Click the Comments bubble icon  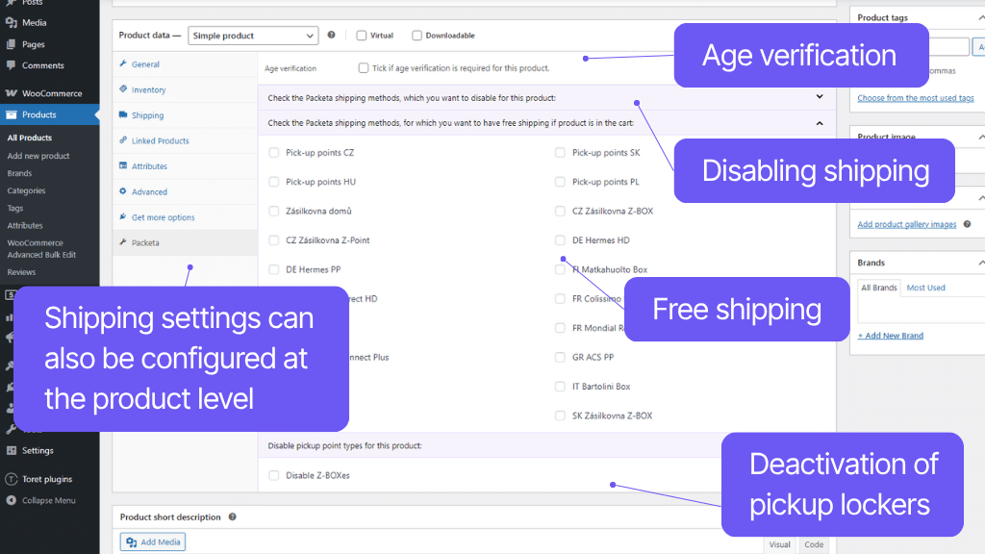click(x=12, y=65)
